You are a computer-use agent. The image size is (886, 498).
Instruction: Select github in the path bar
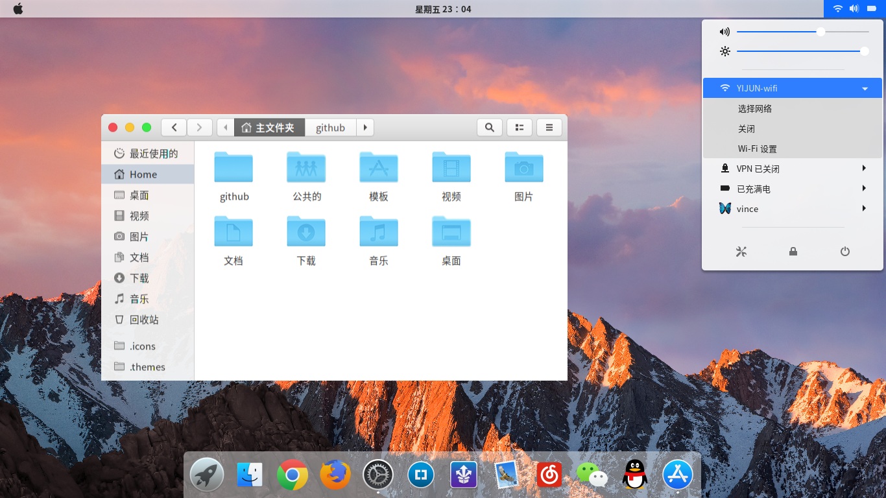(x=331, y=128)
